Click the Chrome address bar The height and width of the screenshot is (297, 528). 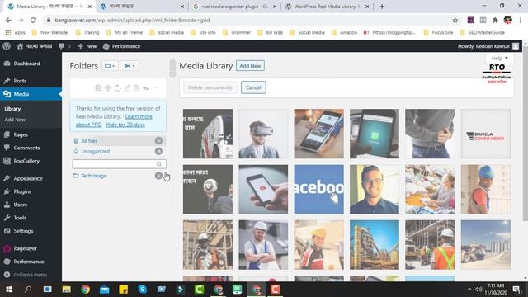click(x=249, y=20)
